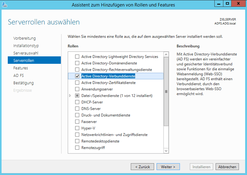
Task: Close the wizard window
Action: point(238,4)
